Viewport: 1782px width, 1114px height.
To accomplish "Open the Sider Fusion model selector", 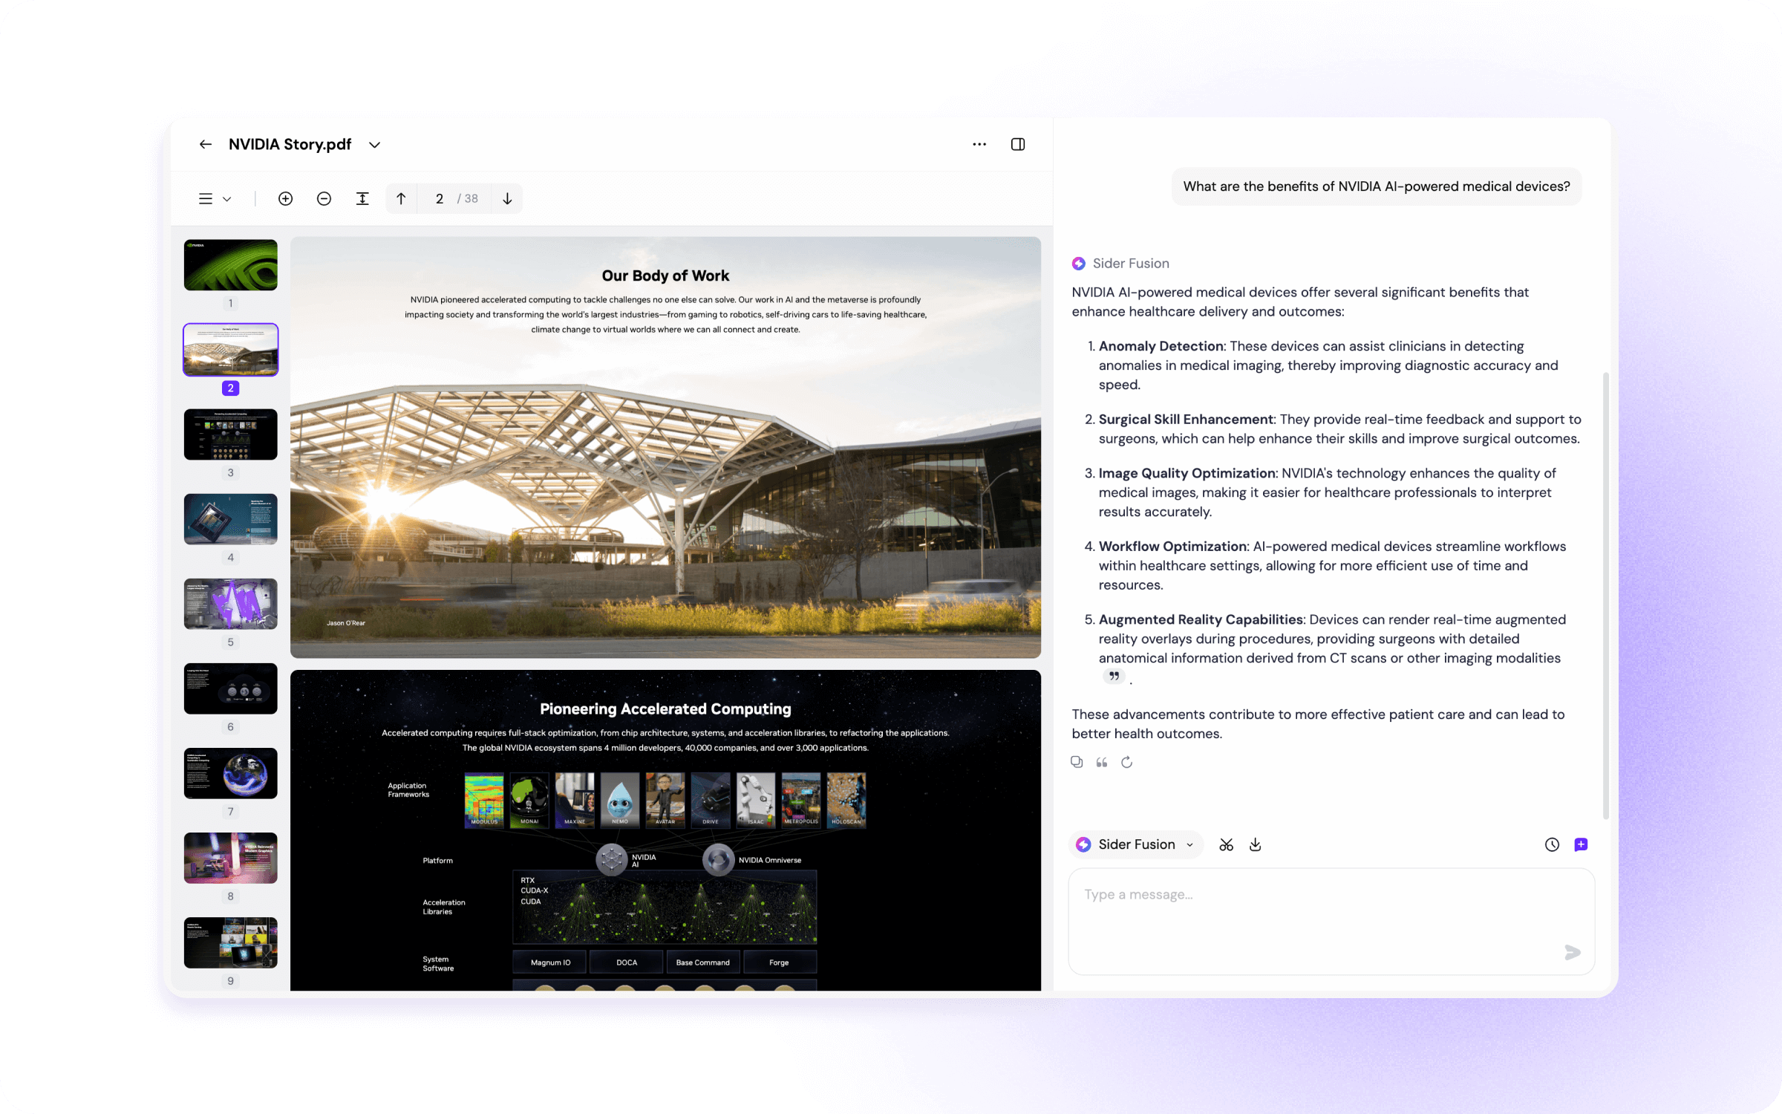I will [x=1135, y=844].
